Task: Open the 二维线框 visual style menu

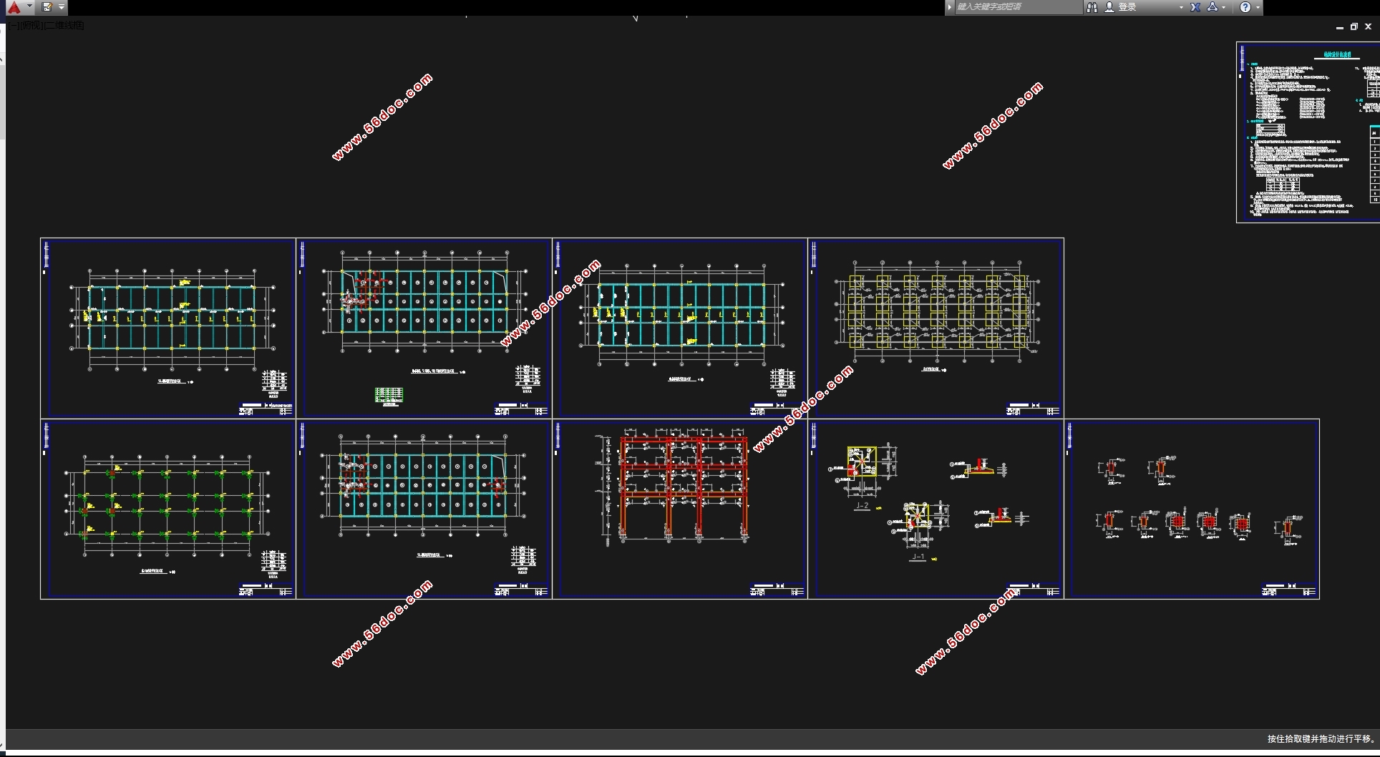Action: (65, 26)
